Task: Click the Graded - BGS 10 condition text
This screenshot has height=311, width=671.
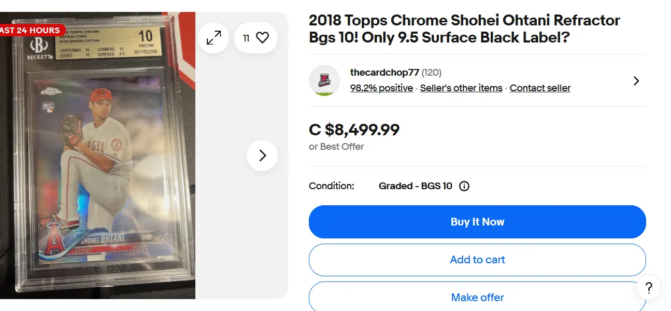Action: click(415, 186)
